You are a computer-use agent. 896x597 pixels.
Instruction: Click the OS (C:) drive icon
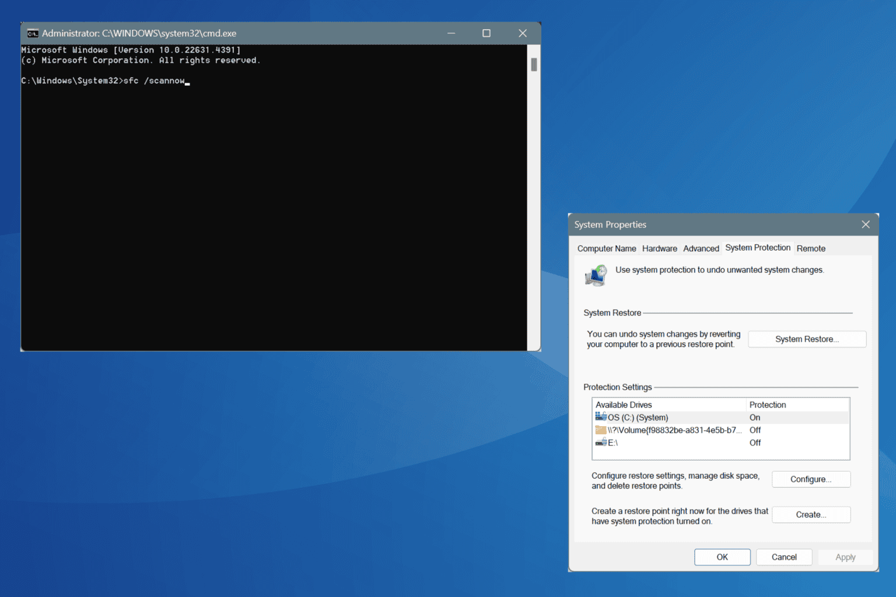tap(601, 417)
